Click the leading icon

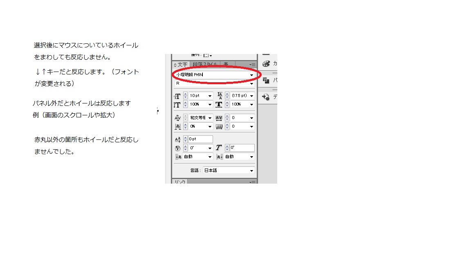(220, 96)
